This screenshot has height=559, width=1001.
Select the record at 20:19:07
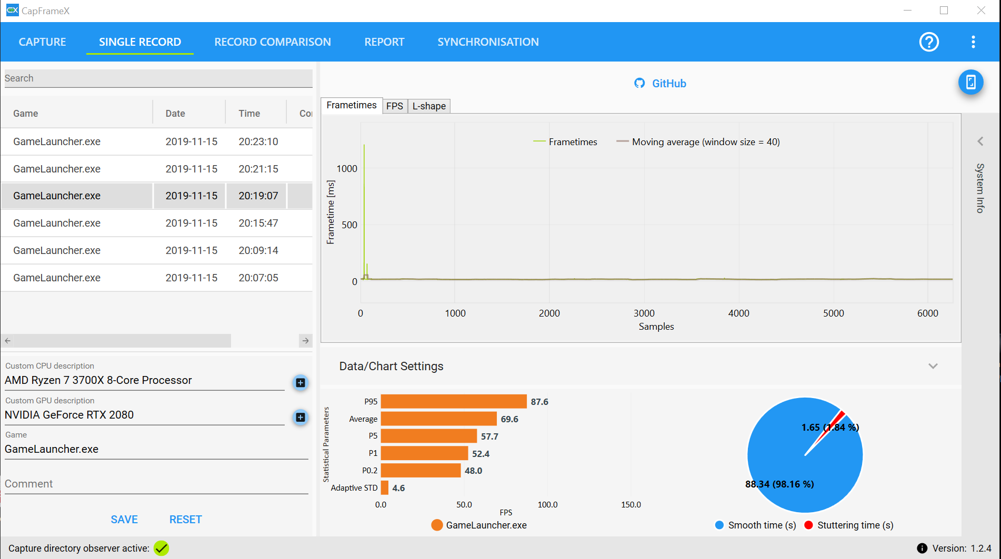tap(157, 196)
